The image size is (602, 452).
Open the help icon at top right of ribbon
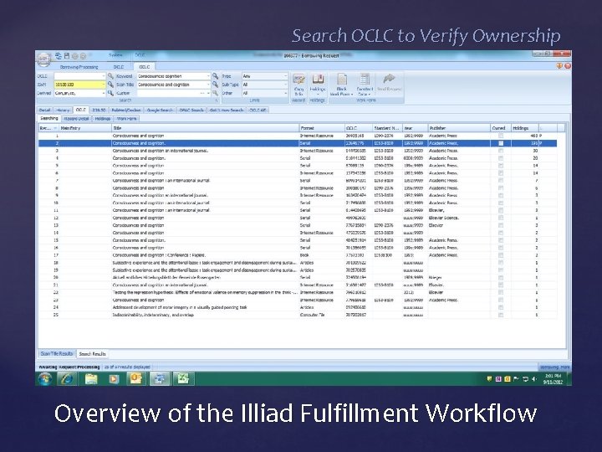click(x=559, y=66)
